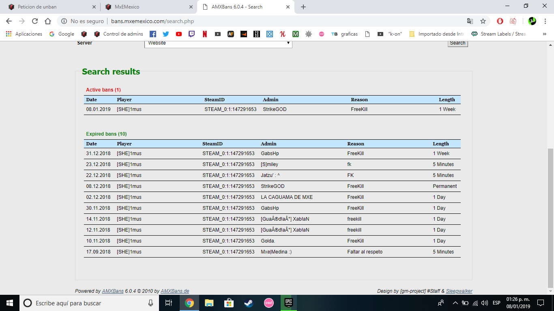The height and width of the screenshot is (311, 554).
Task: Click the [S]miley admin cell
Action: pyautogui.click(x=269, y=164)
